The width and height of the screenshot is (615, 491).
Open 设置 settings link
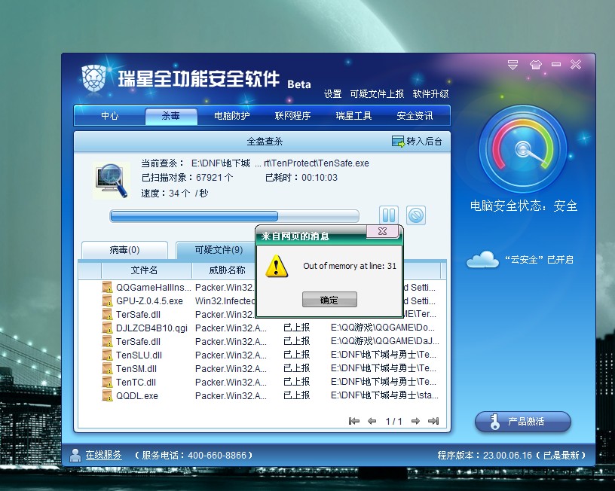pos(332,94)
